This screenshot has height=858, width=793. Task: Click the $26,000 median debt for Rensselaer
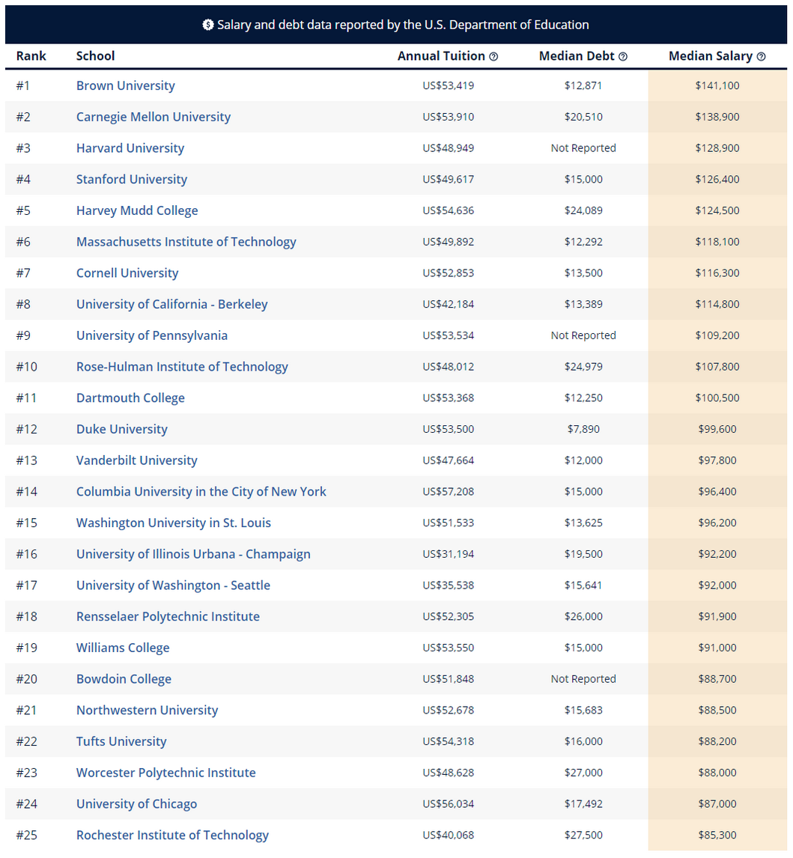coord(583,616)
